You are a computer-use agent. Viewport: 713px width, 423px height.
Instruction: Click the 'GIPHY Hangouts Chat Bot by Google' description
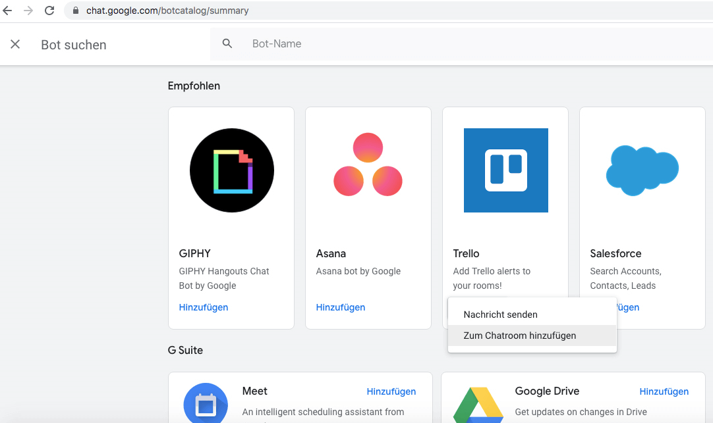click(224, 278)
